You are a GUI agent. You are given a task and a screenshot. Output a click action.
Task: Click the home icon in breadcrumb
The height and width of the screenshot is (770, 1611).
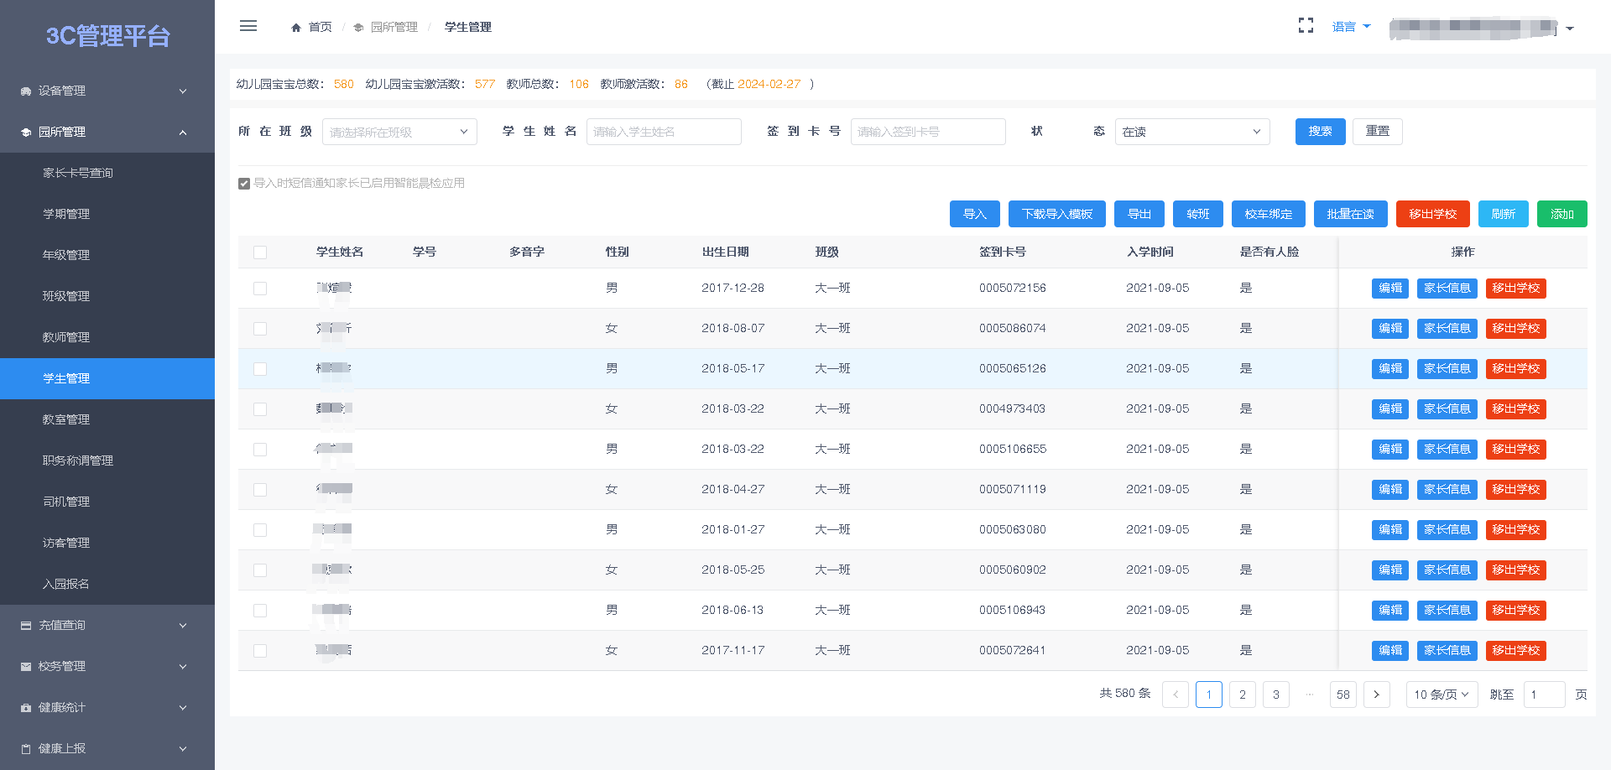click(296, 28)
